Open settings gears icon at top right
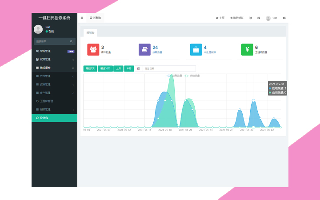This screenshot has height=200, width=320. [284, 18]
